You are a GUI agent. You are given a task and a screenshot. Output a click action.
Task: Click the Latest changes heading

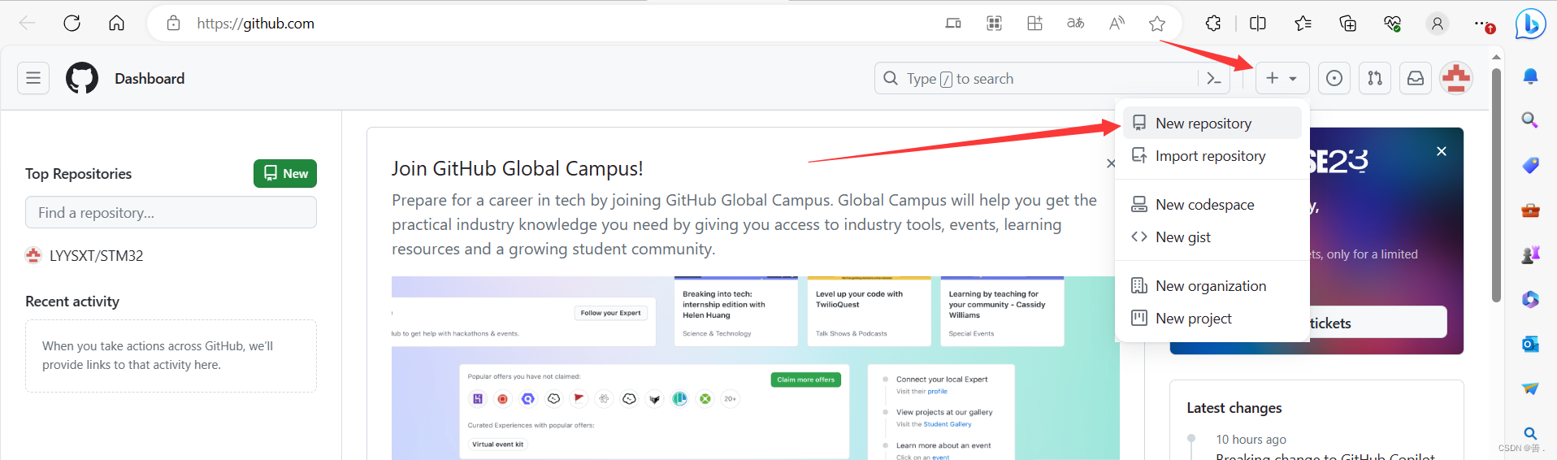tap(1234, 408)
